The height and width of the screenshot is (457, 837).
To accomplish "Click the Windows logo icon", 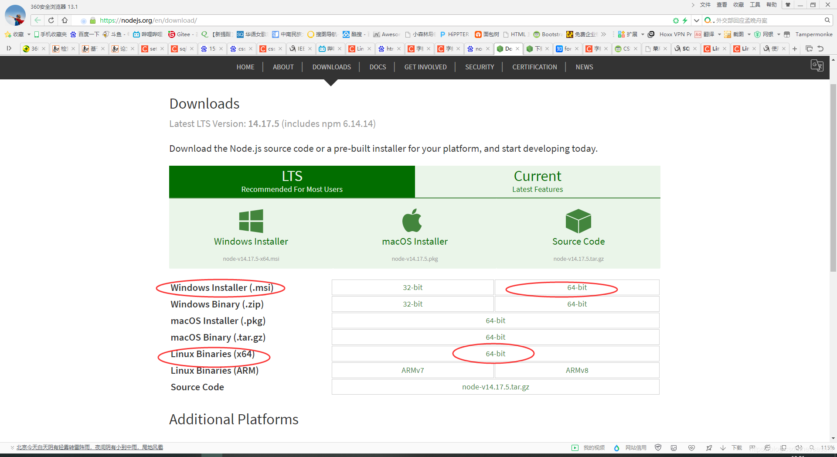I will [x=251, y=221].
